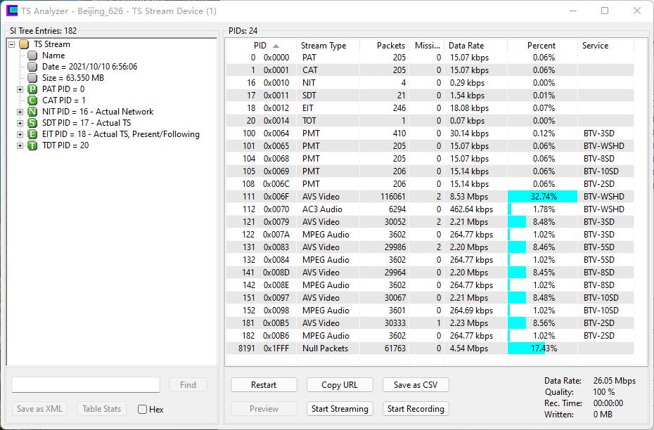654x430 pixels.
Task: Click the Start Recording button
Action: [416, 409]
